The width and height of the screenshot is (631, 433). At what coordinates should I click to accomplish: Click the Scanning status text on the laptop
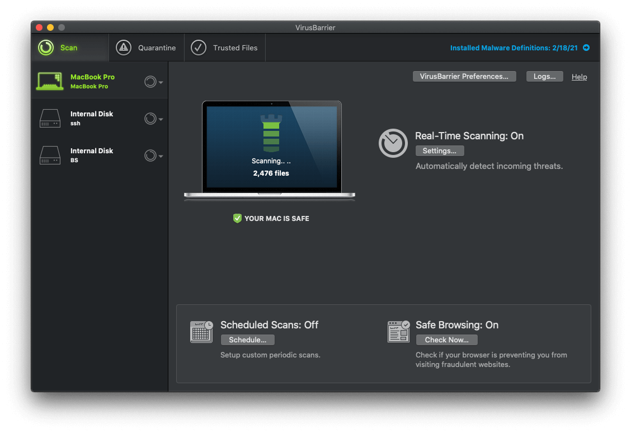click(271, 161)
